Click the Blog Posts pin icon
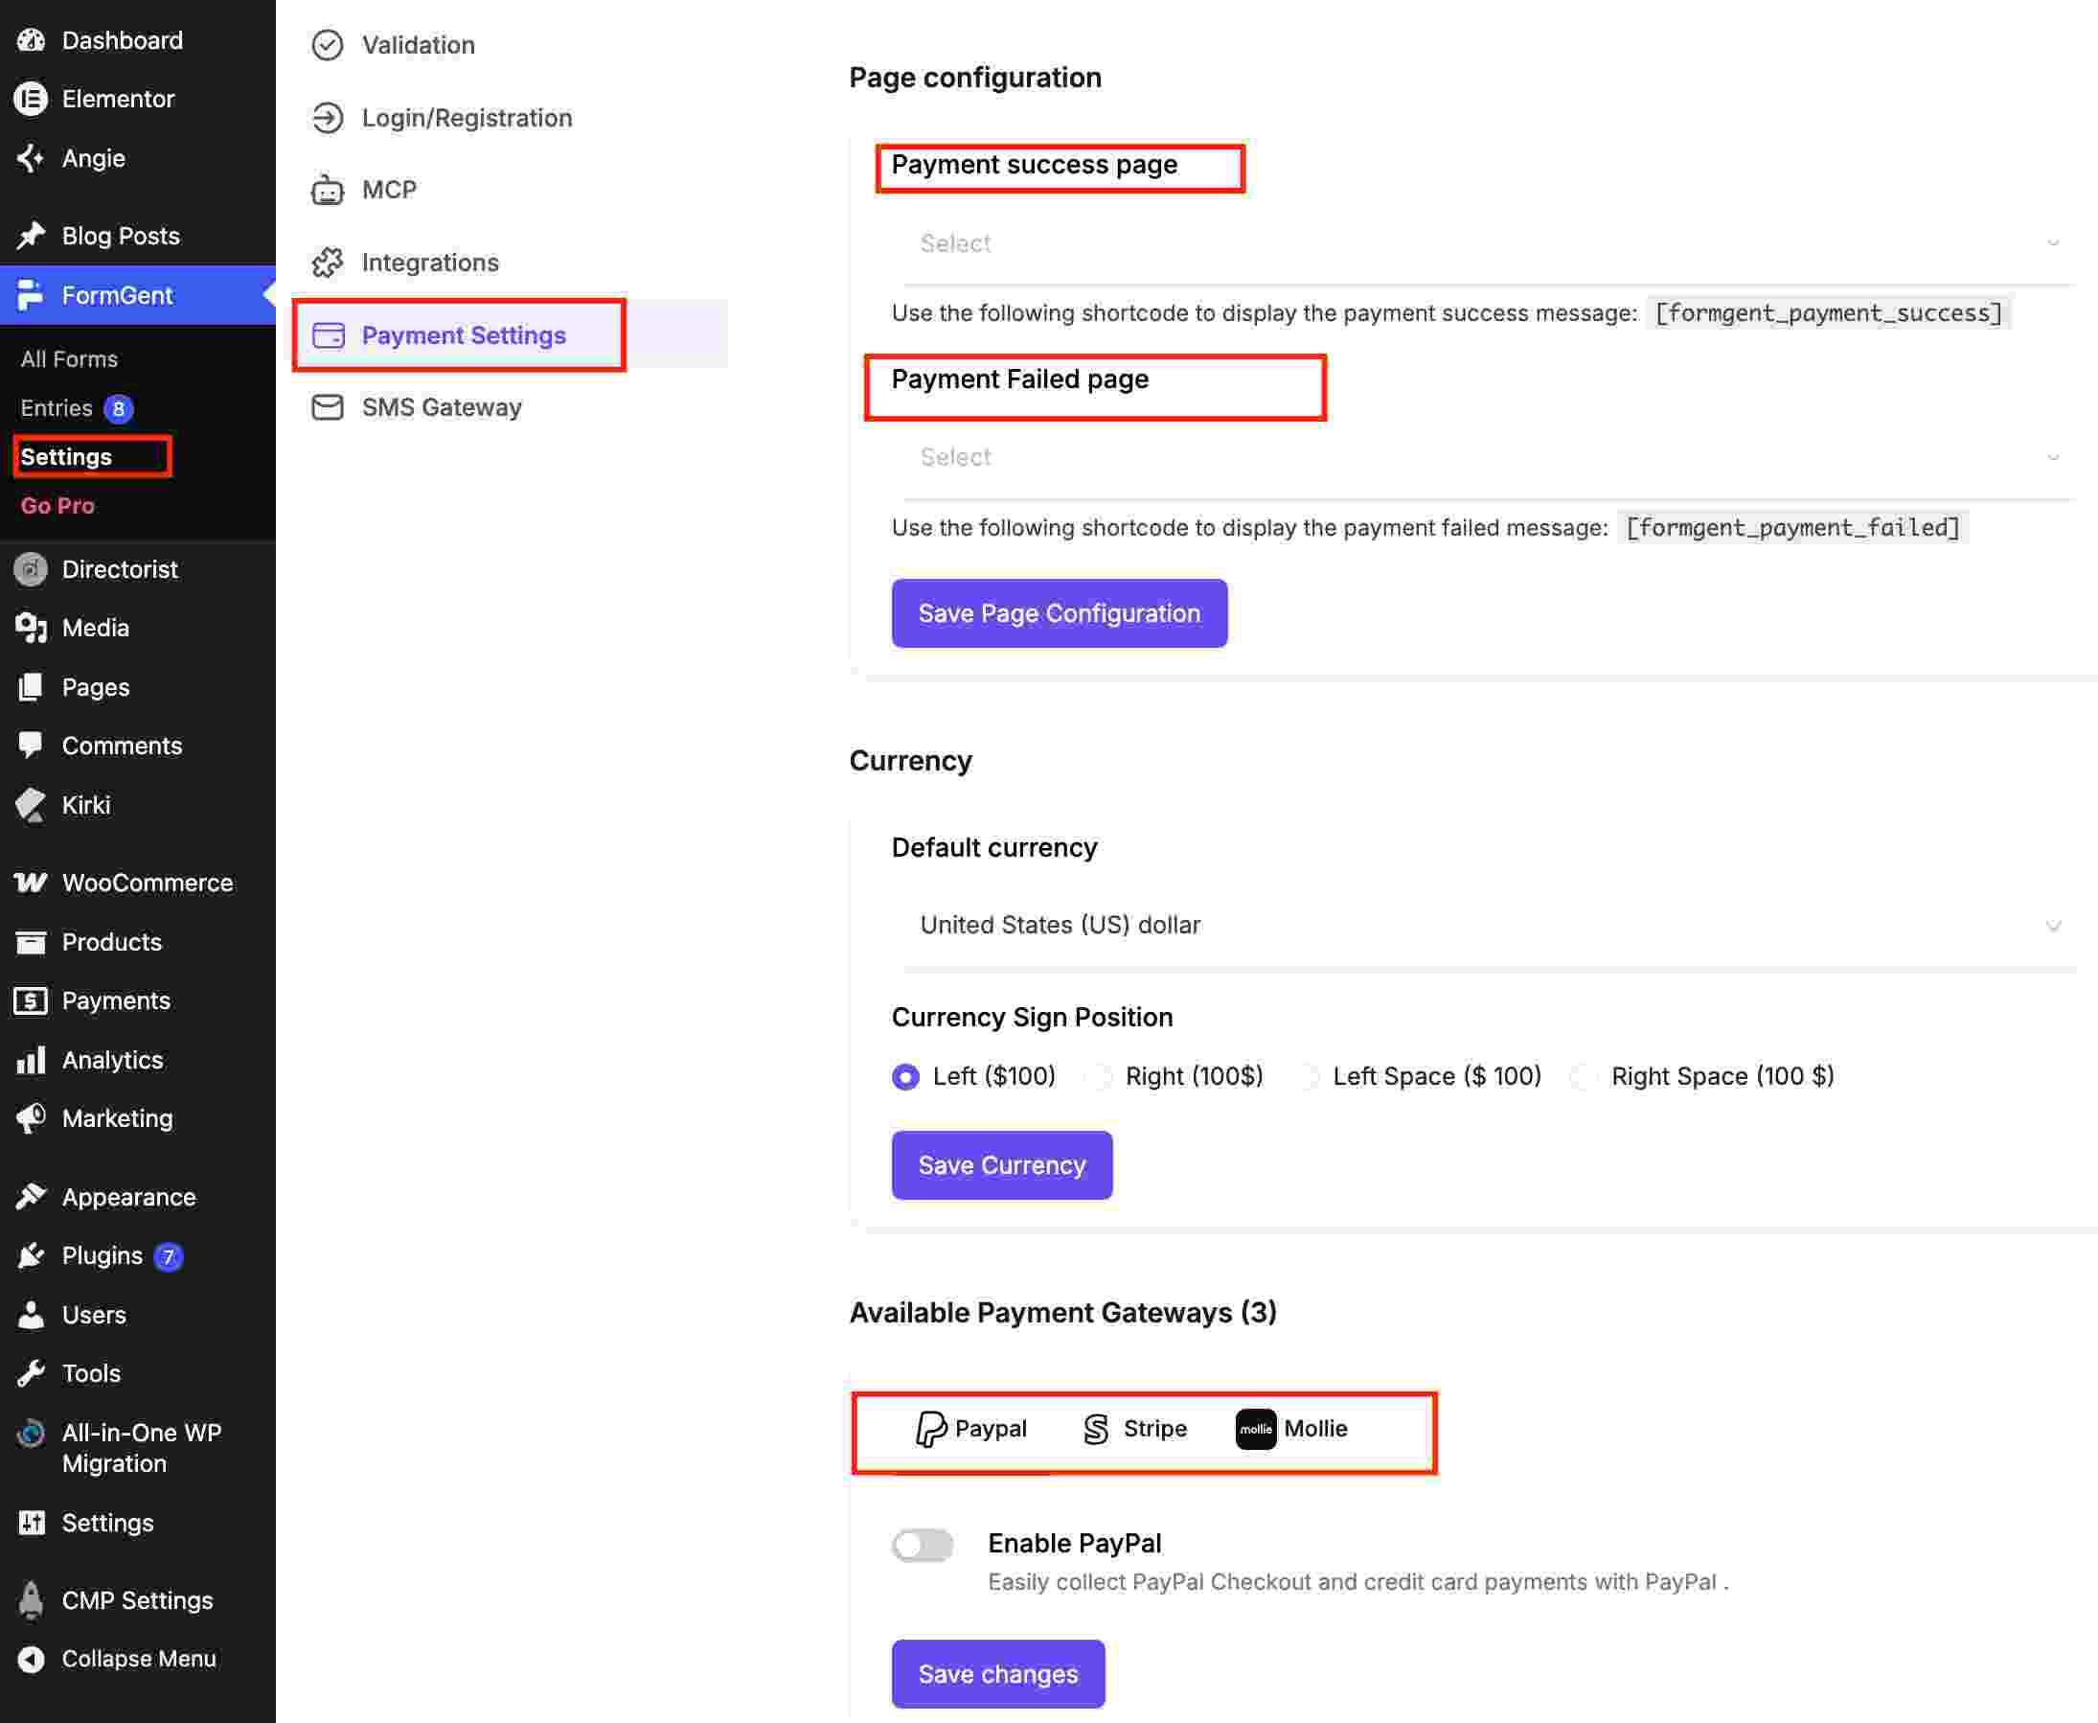This screenshot has height=1723, width=2098. [x=31, y=236]
